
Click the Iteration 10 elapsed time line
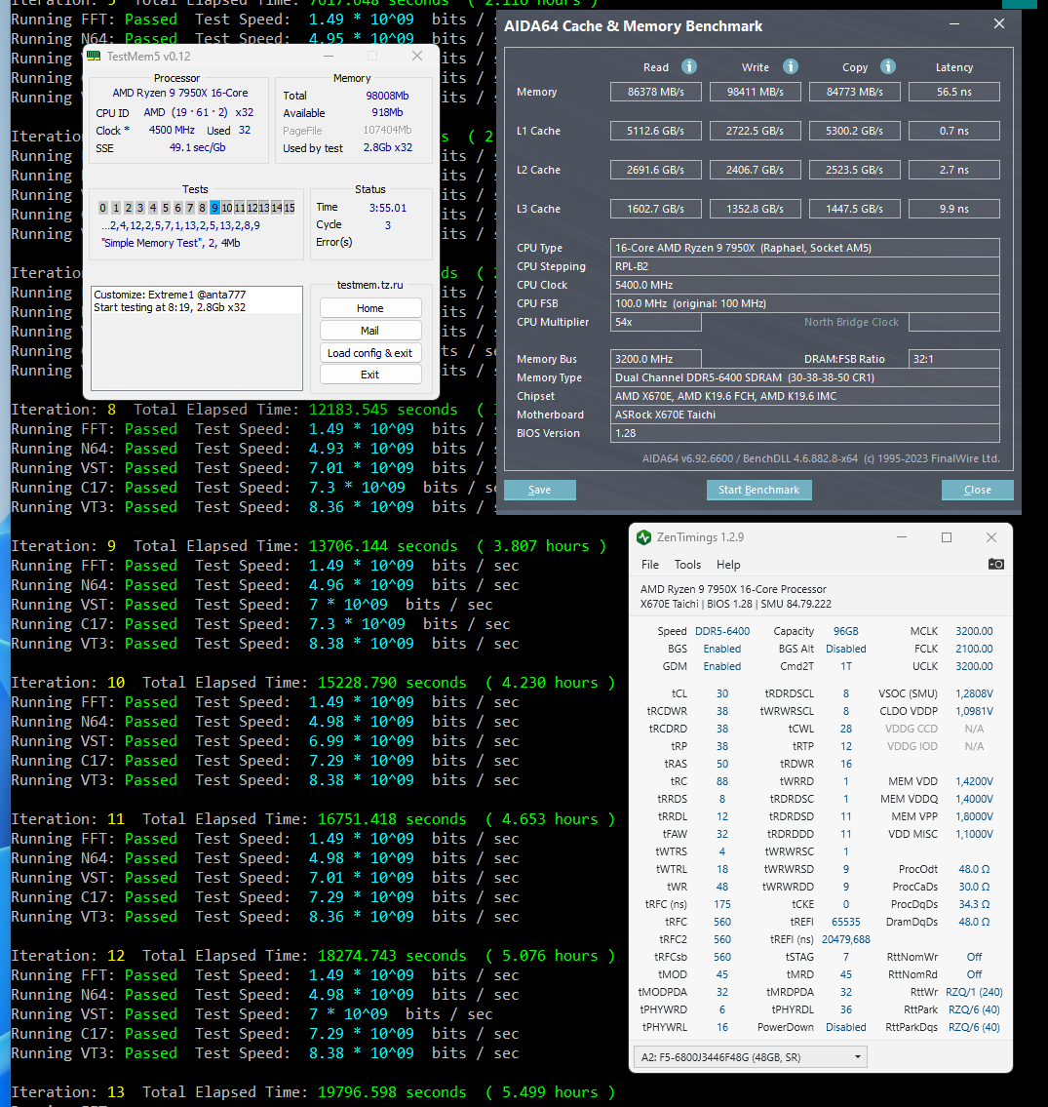point(313,683)
